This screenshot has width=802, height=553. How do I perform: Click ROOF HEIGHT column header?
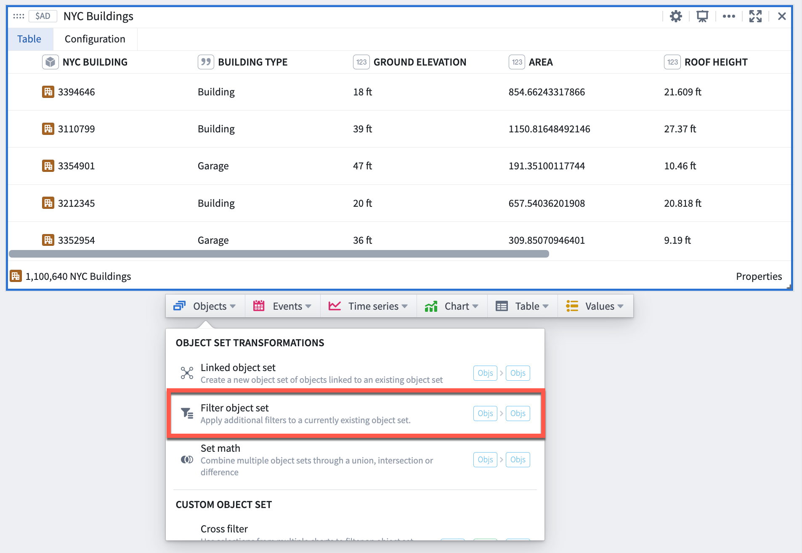tap(716, 62)
